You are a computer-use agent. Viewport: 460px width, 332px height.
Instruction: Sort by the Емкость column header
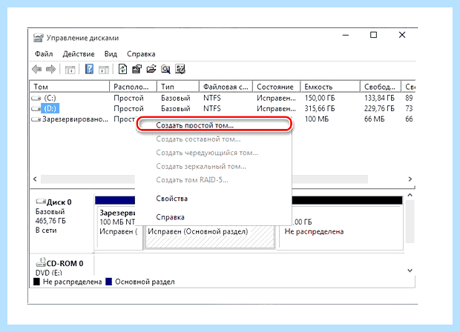pyautogui.click(x=330, y=87)
